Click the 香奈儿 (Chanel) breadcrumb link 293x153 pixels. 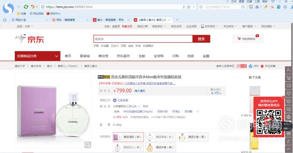68,66
